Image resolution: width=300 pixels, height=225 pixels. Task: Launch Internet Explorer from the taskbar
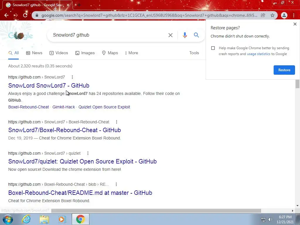click(x=26, y=219)
